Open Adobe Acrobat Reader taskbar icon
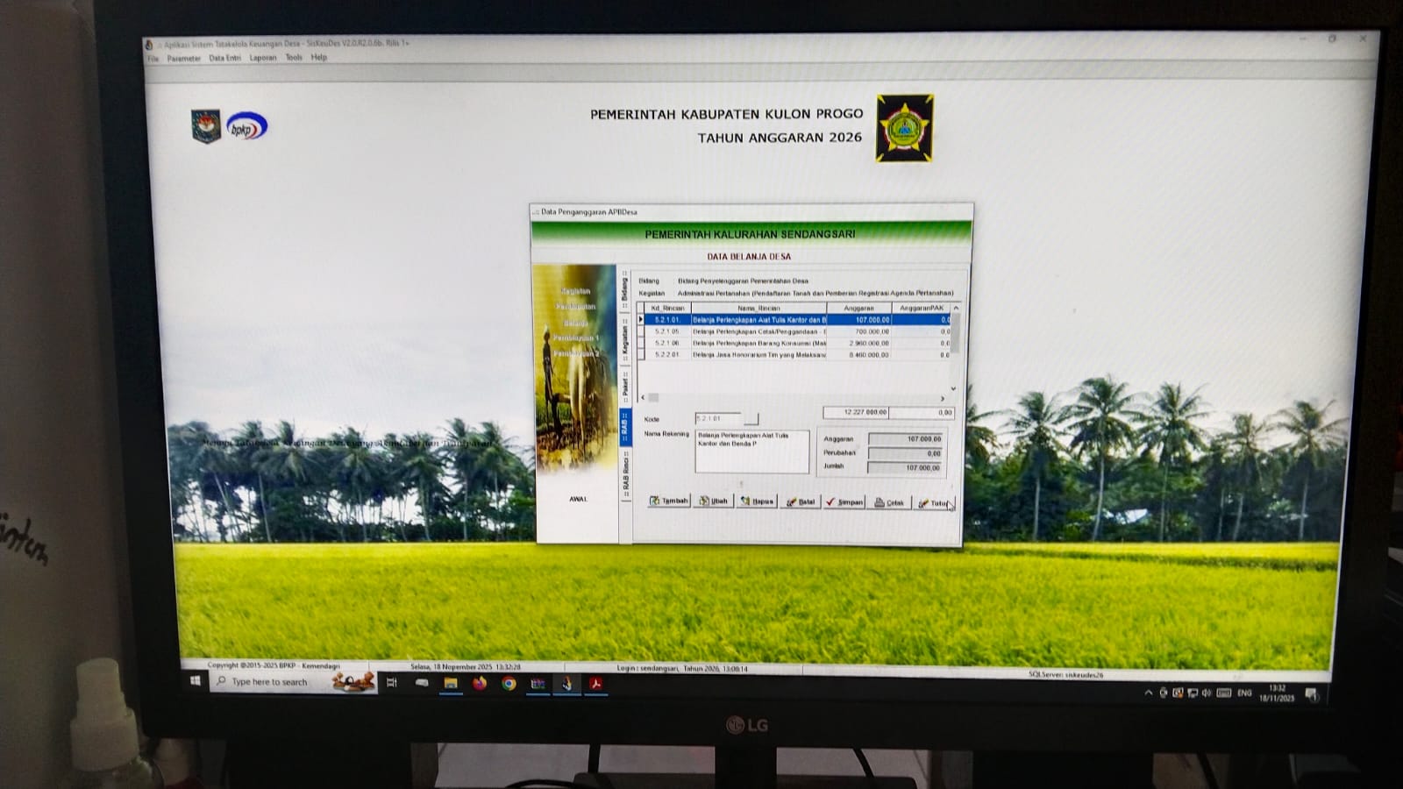 coord(596,684)
